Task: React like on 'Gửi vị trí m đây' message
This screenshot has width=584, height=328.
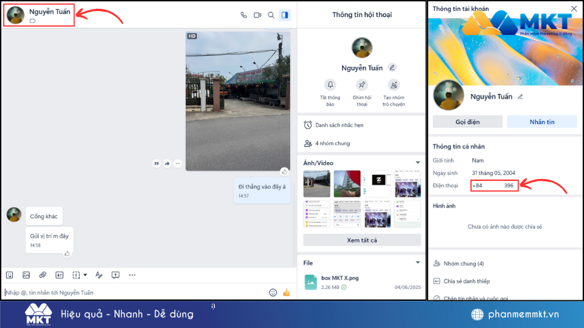Action: point(67,253)
